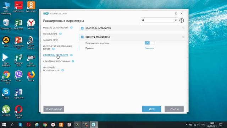The height and width of the screenshot is (128, 227).
Task: Reset Контроль устройств section with revert arrow
Action: (x=183, y=28)
